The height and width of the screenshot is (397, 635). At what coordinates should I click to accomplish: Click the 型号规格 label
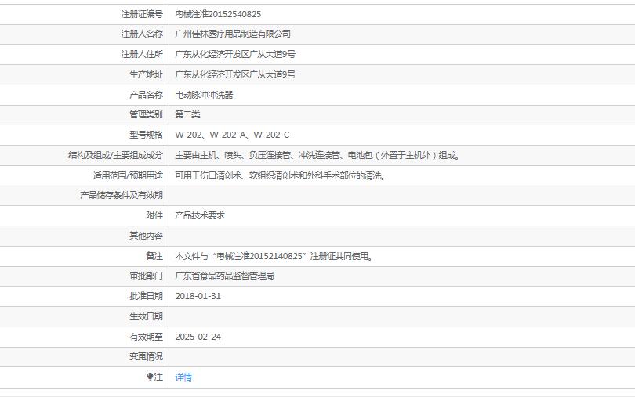(x=146, y=135)
